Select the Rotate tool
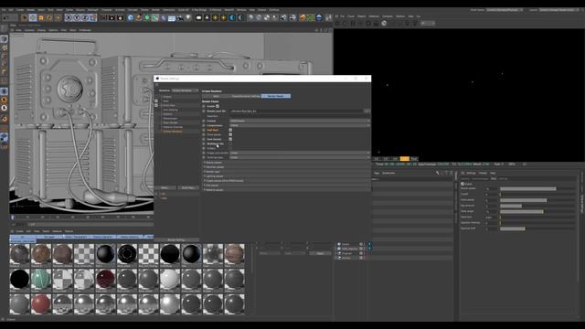This screenshot has height=329, width=585. coord(49,17)
